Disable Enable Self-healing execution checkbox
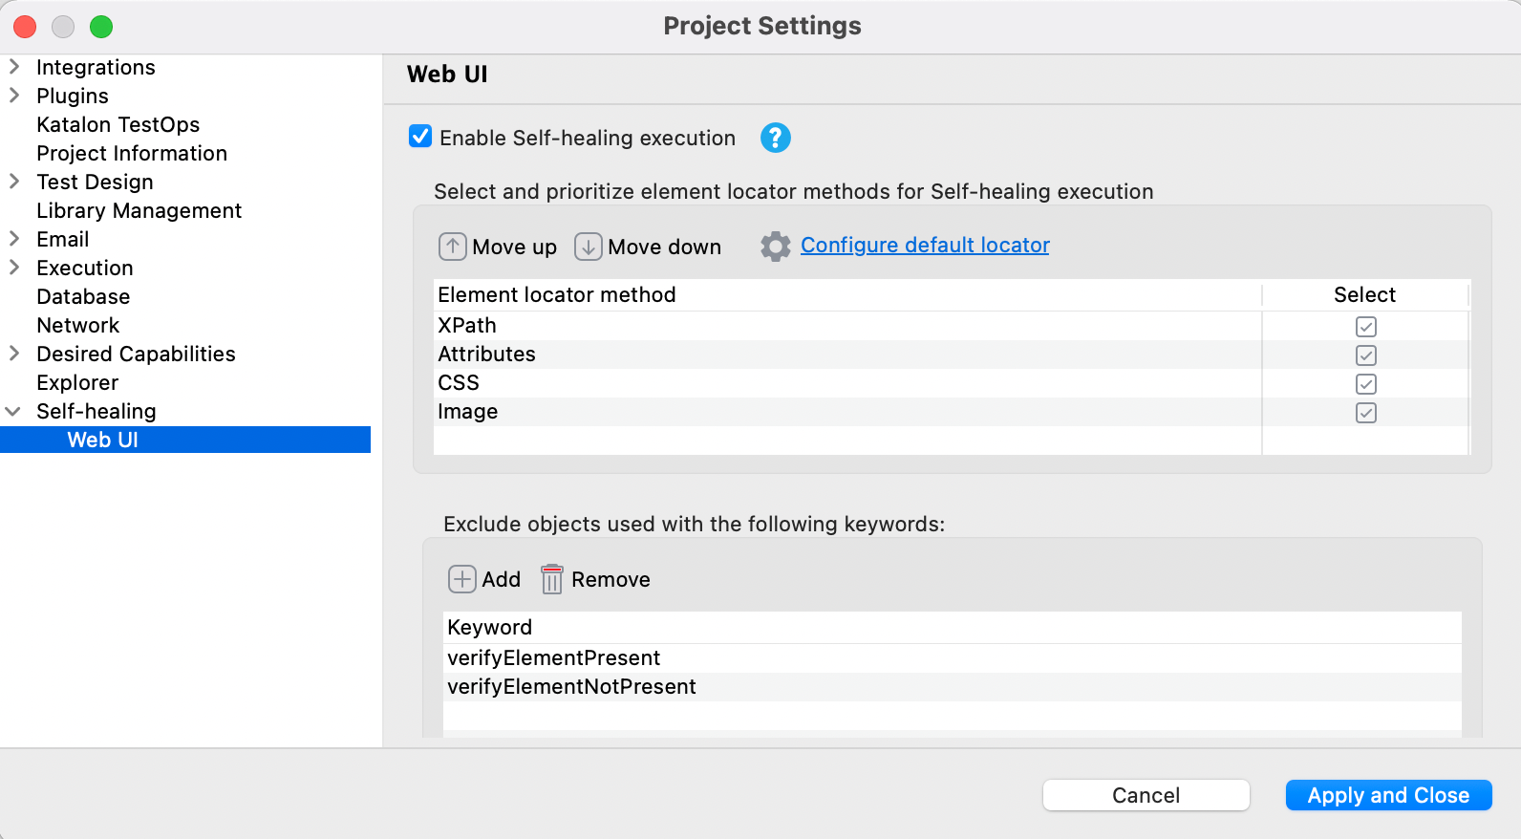 (420, 137)
